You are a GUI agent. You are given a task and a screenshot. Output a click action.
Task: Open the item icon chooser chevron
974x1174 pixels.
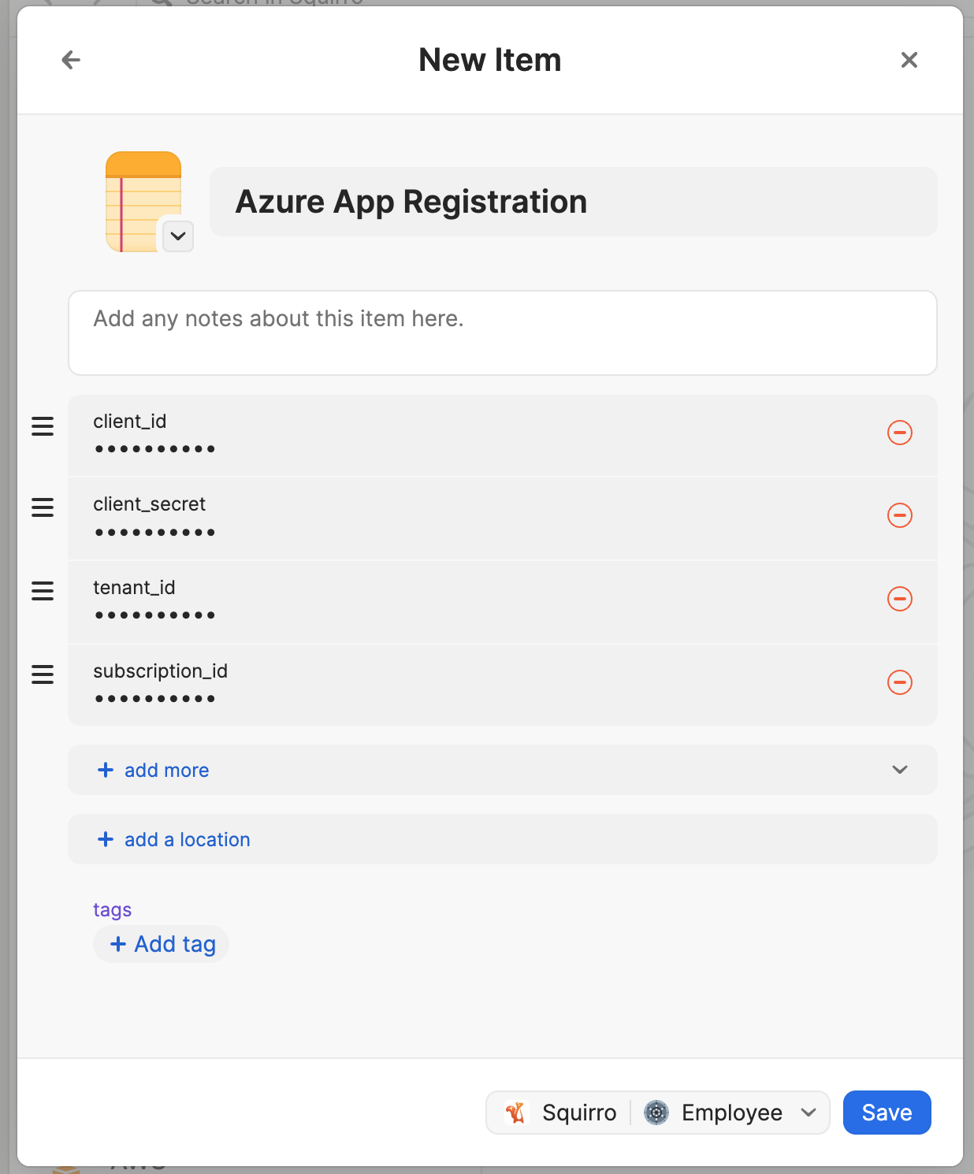pos(178,236)
